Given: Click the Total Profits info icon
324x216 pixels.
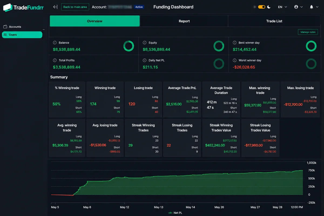Looking at the screenshot, I should pyautogui.click(x=55, y=60).
